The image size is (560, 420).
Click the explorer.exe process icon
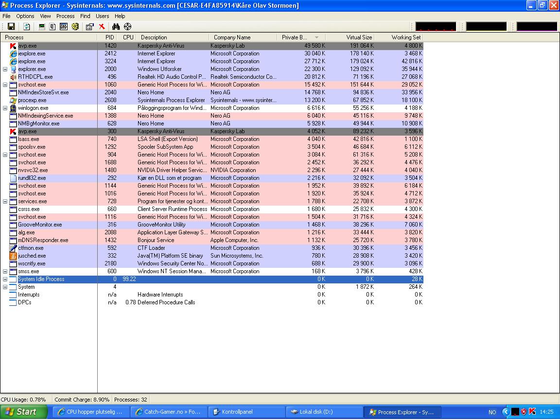(13, 70)
